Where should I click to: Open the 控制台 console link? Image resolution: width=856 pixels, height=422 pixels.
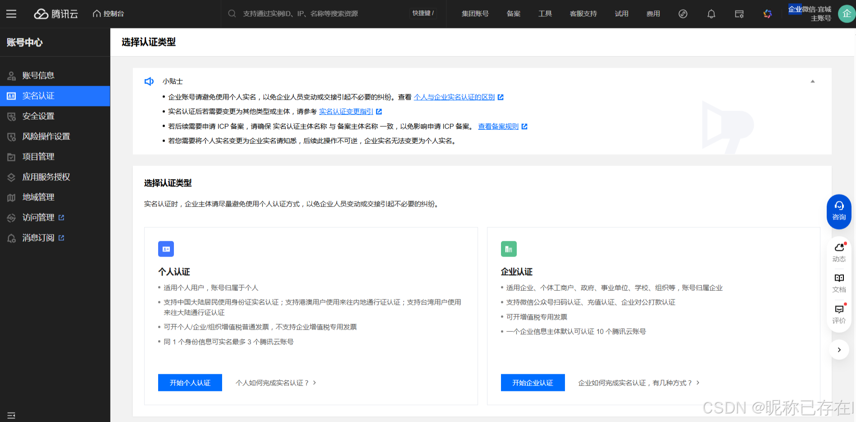(x=108, y=13)
